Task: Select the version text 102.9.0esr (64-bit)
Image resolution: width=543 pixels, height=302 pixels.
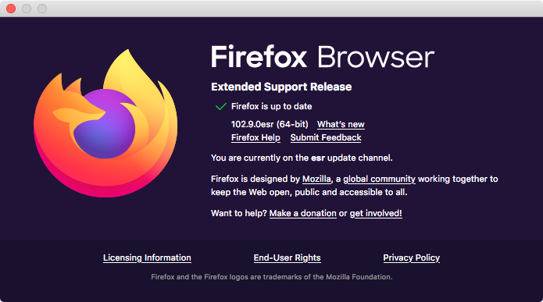Action: point(270,124)
